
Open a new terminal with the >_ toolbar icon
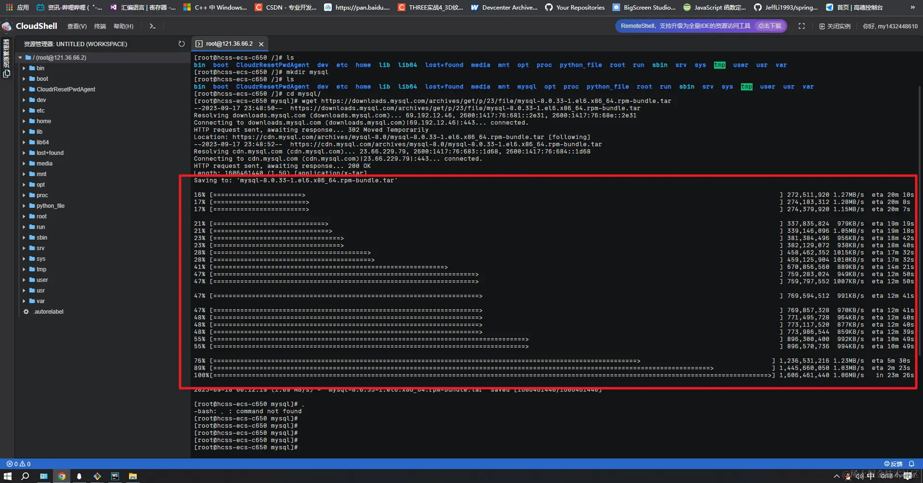[152, 26]
